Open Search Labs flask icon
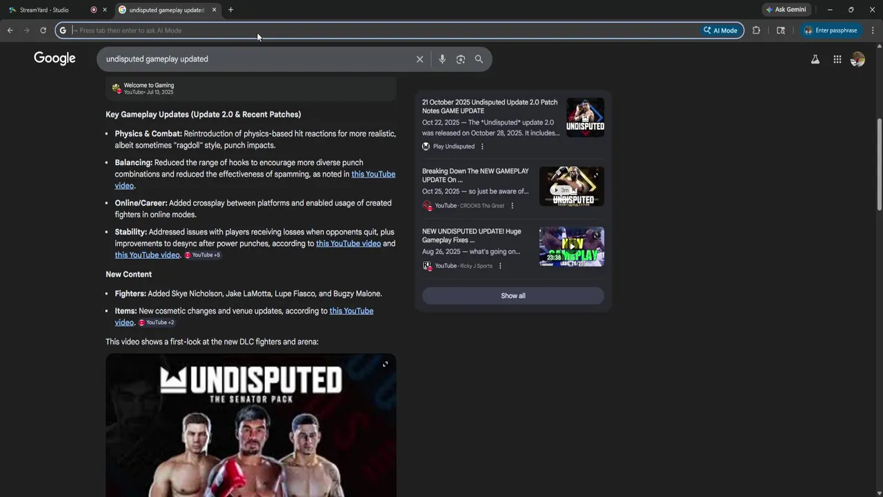Screen dimensions: 883x497 click(x=815, y=59)
